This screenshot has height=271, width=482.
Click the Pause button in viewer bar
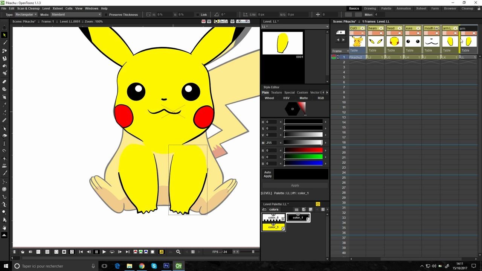(96, 252)
